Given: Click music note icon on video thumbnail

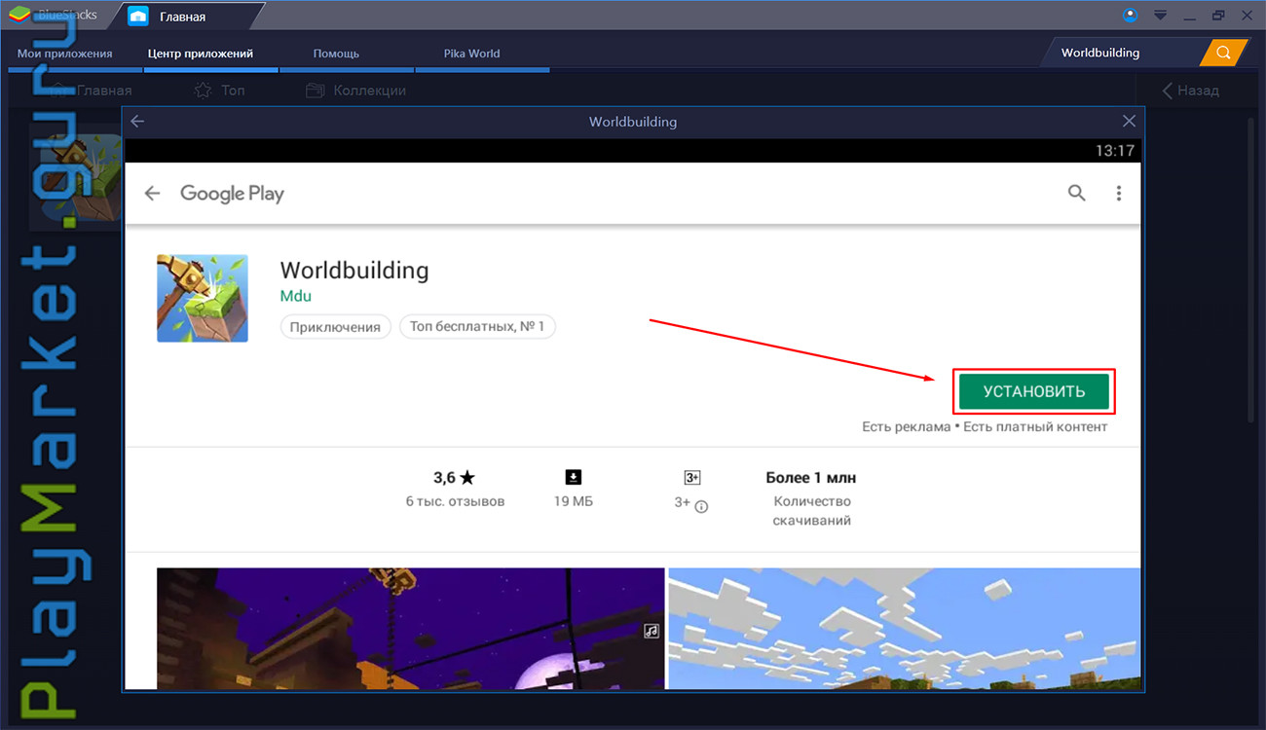Looking at the screenshot, I should (x=652, y=631).
